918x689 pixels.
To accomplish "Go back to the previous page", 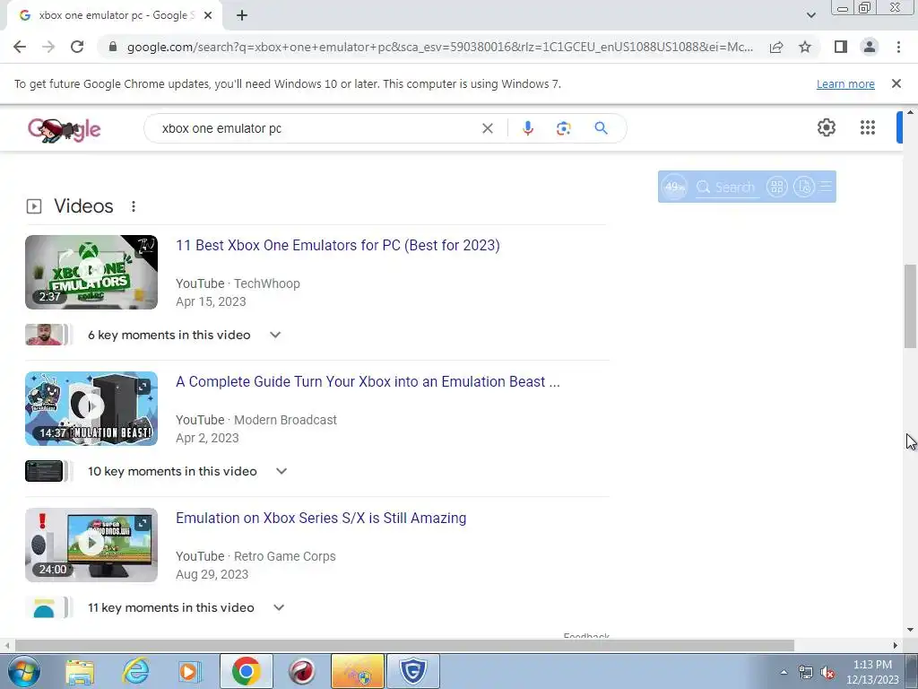I will point(20,47).
